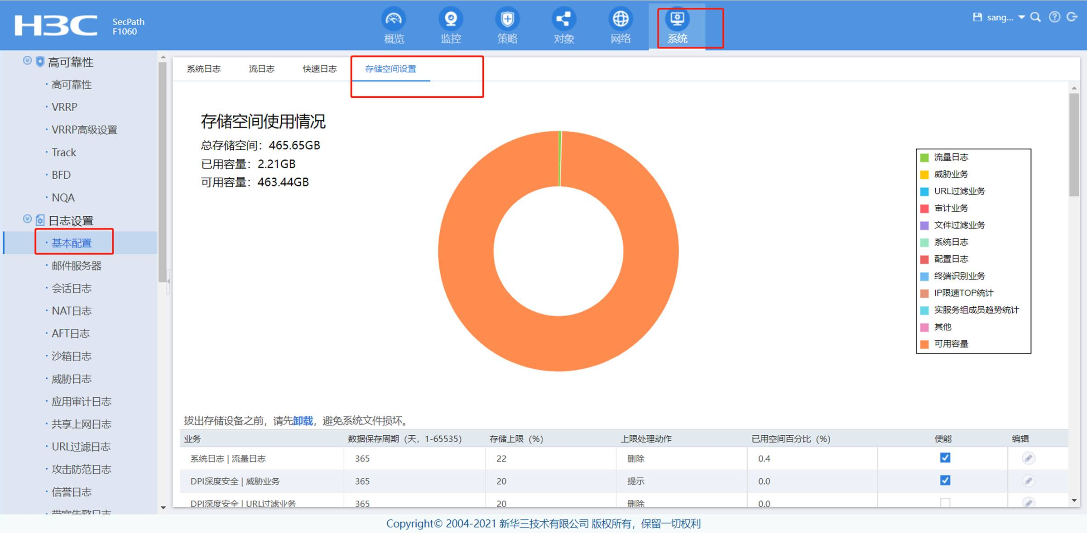The image size is (1087, 533).
Task: Open the 对象 objects icon
Action: coord(564,19)
